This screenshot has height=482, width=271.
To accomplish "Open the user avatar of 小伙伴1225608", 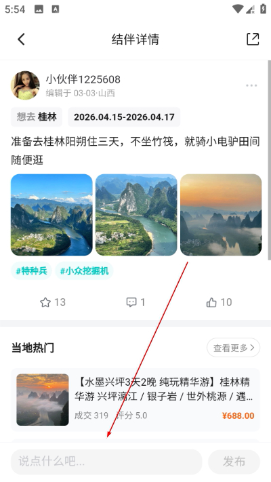I will [x=25, y=85].
